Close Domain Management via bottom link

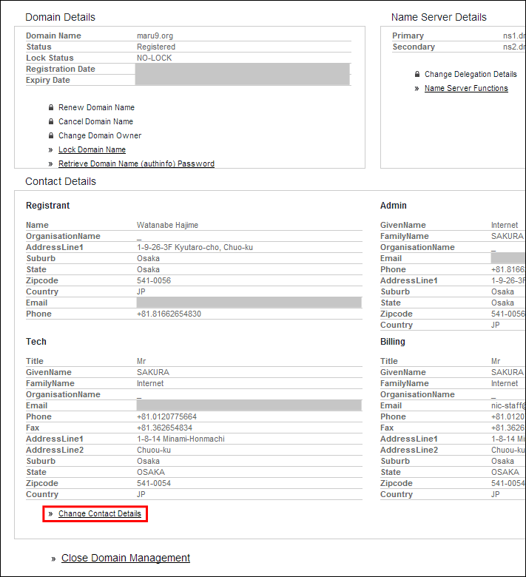(x=126, y=559)
